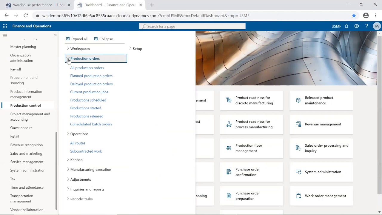Collapse the Operations section
The image size is (382, 215).
pos(68,134)
